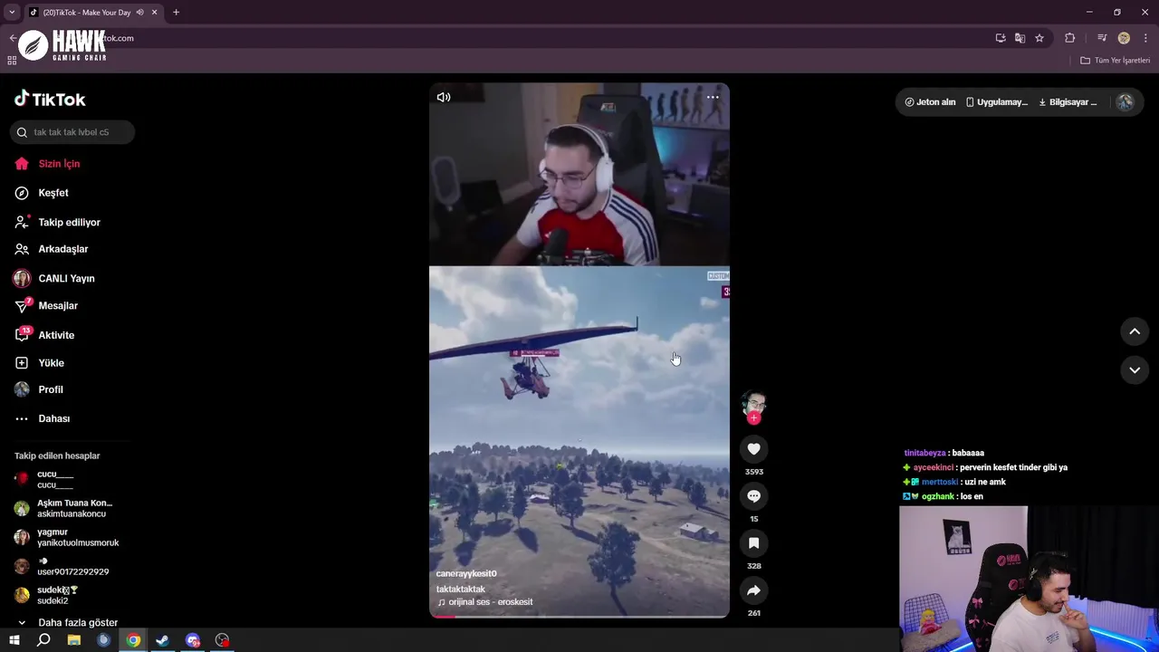Open the Chrome tab search dropdown
The image size is (1159, 652).
(12, 12)
